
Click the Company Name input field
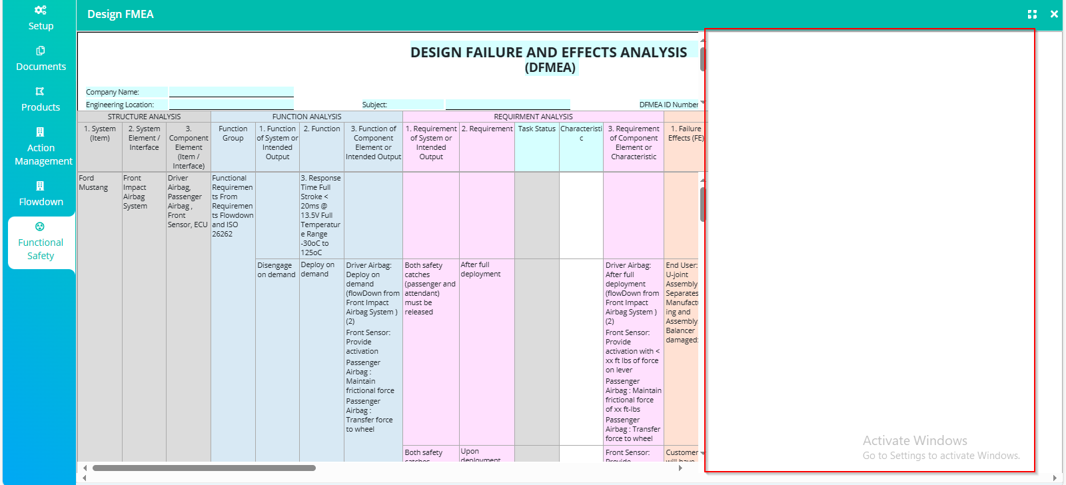(x=231, y=92)
